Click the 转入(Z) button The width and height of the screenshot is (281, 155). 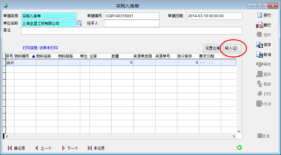(231, 48)
